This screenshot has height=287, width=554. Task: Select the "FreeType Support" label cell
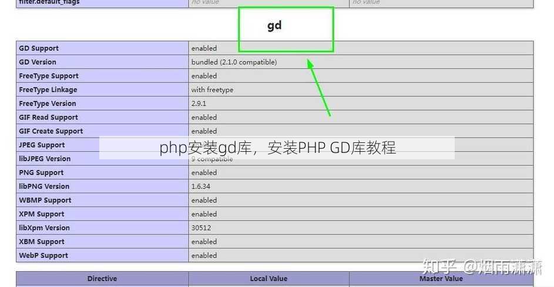102,76
